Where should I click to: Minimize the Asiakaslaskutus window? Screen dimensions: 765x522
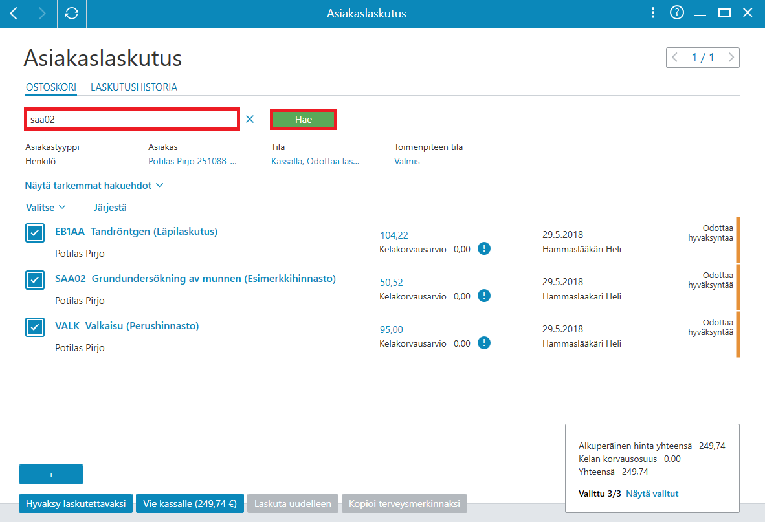700,14
